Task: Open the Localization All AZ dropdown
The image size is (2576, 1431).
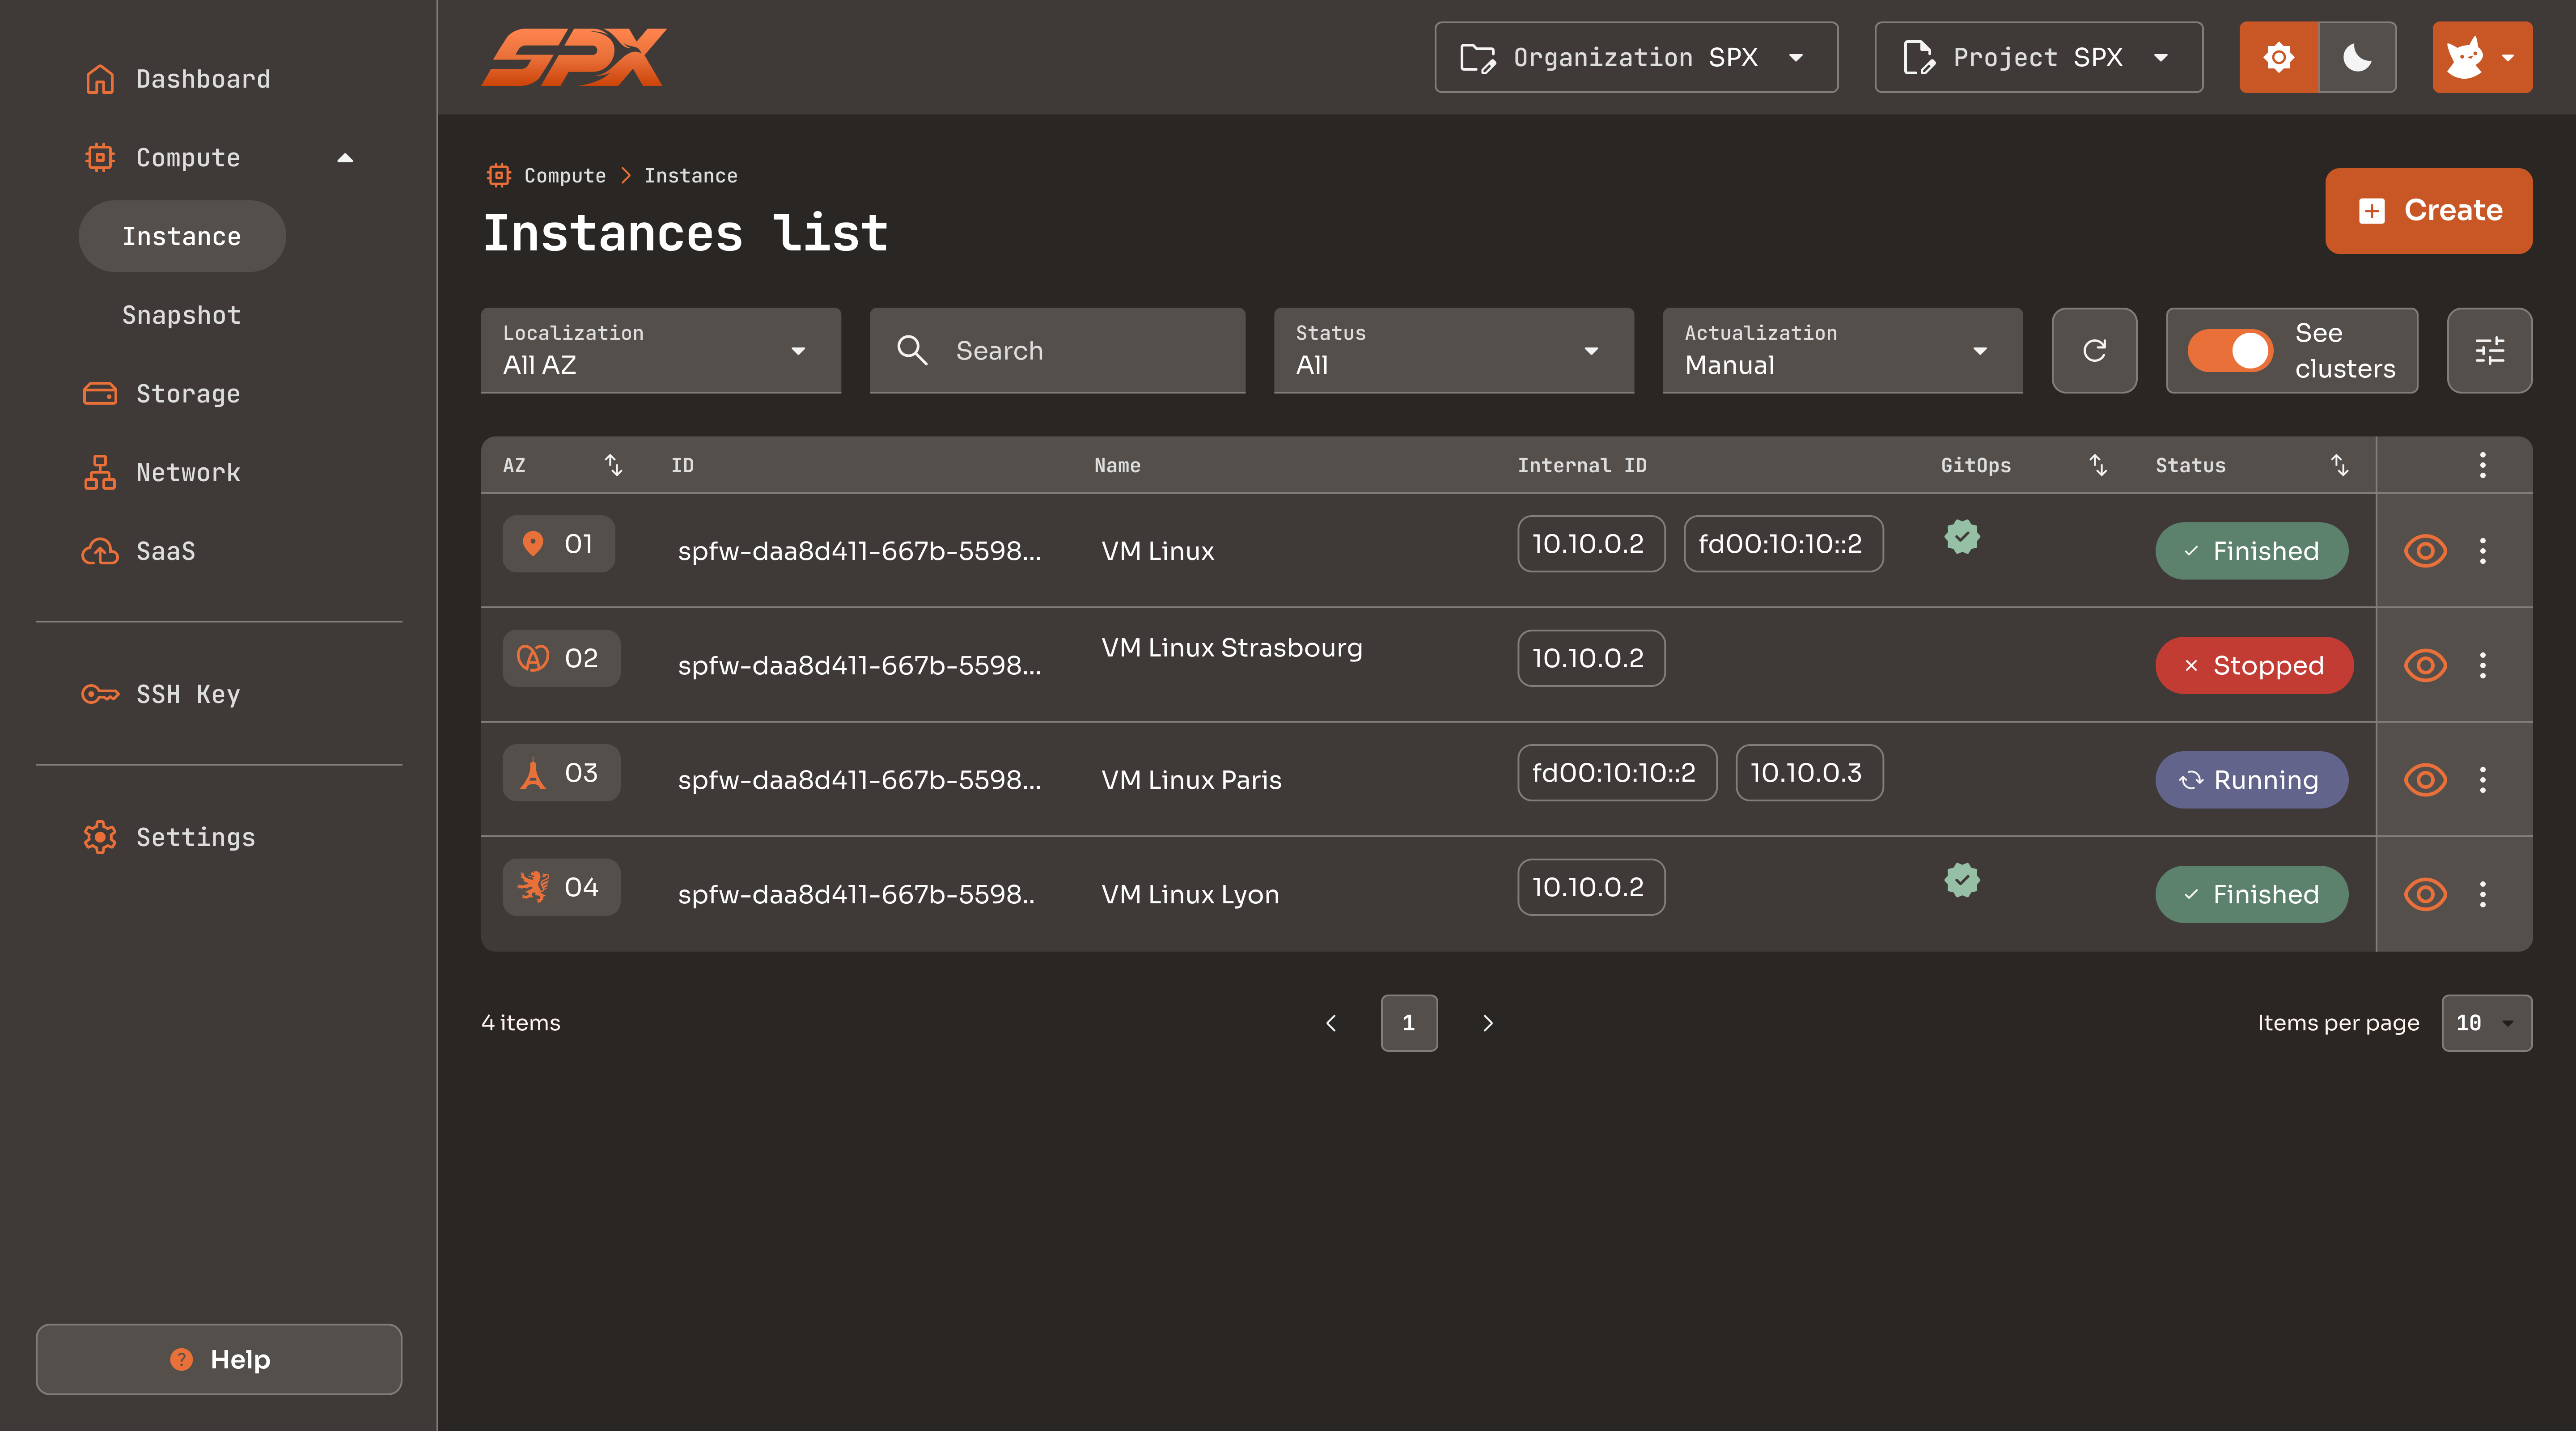Action: click(661, 350)
